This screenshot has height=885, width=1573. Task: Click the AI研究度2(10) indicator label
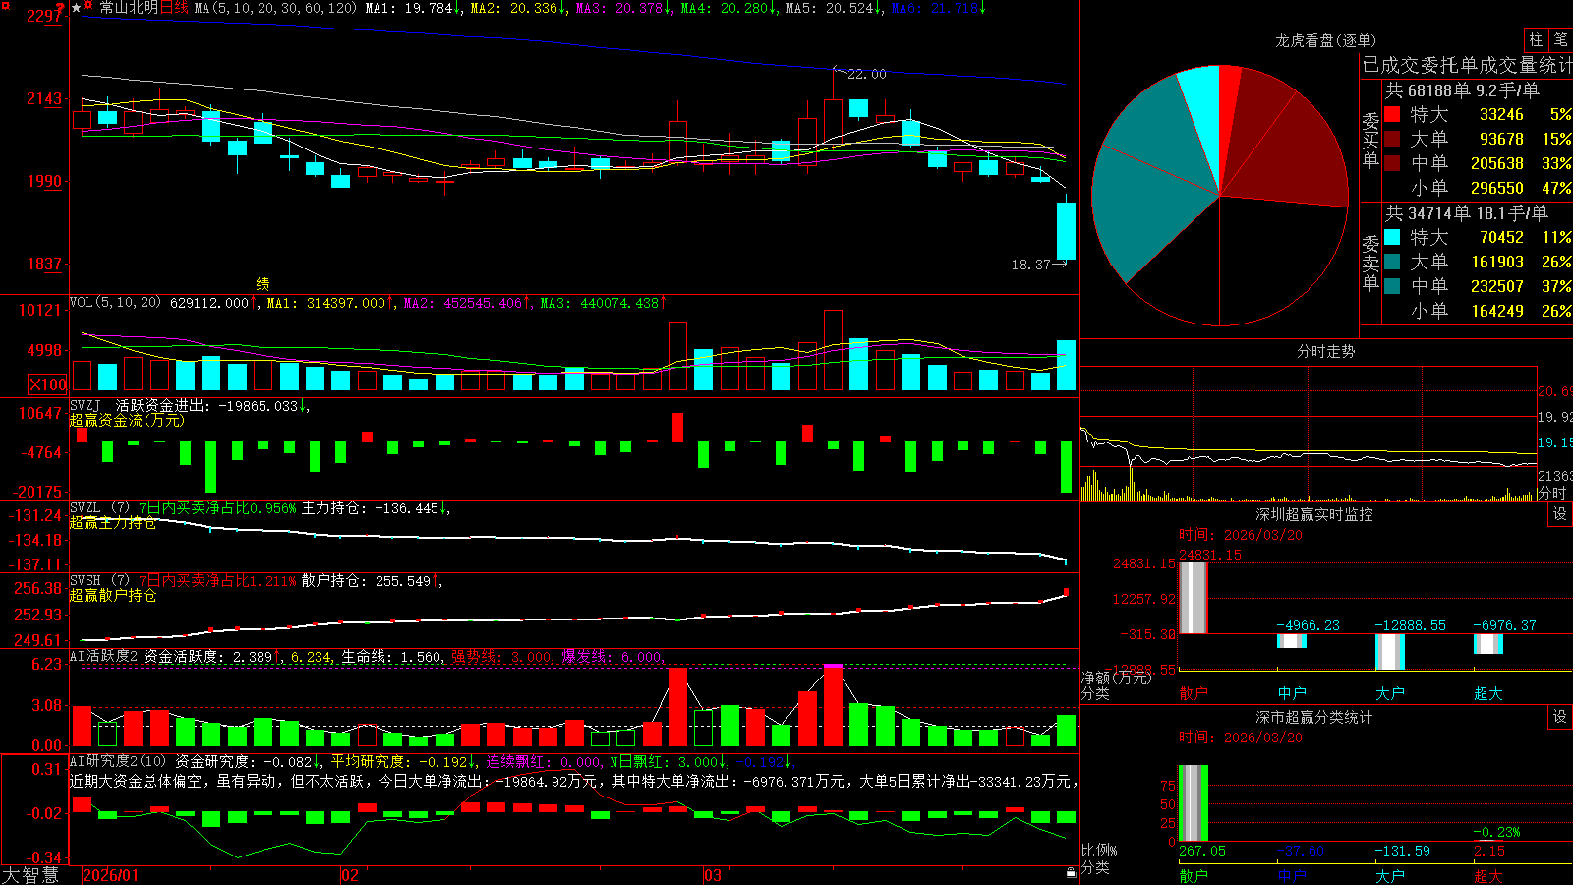coord(118,761)
